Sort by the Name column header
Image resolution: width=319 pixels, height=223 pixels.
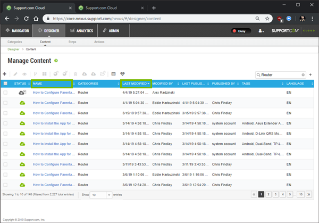coord(52,84)
